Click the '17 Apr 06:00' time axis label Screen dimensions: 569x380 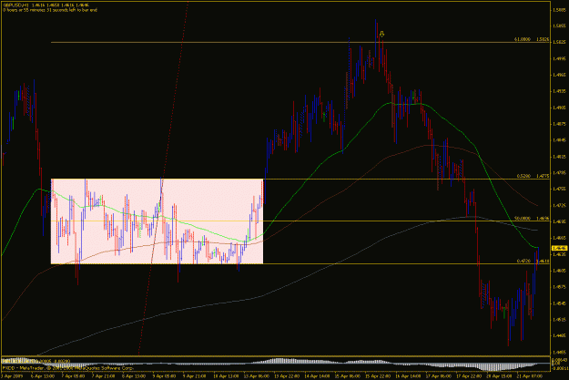pos(438,376)
